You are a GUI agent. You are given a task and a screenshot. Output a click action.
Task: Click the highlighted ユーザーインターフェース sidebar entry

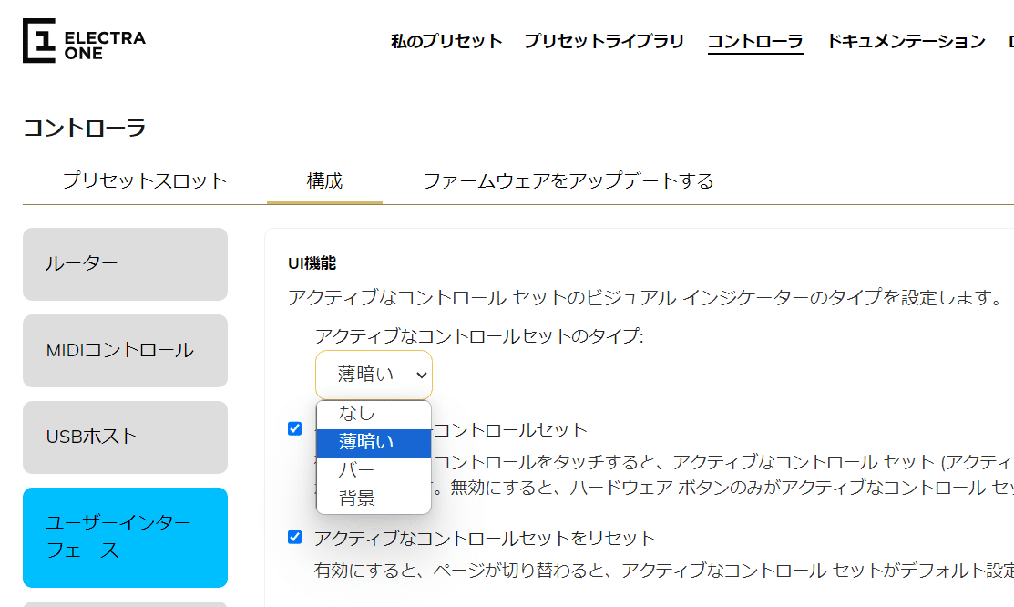coord(124,538)
